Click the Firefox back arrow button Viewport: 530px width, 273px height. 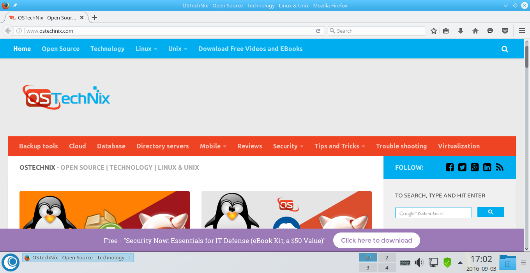pyautogui.click(x=7, y=31)
